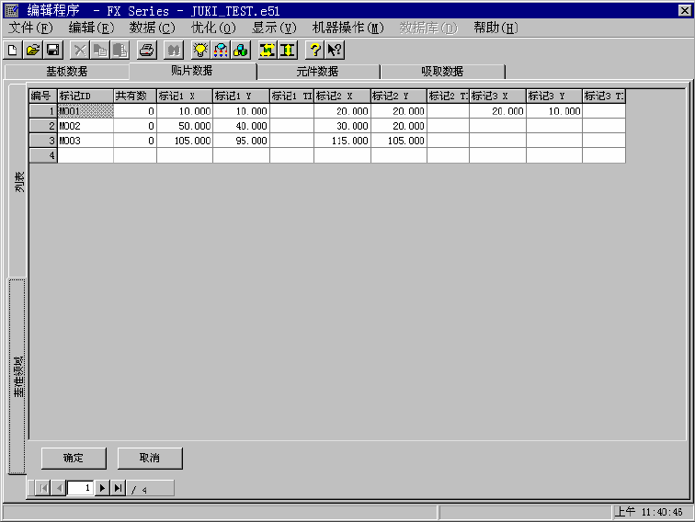Select the 50.000 标记1 X cell

[185, 126]
